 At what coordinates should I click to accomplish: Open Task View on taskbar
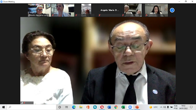pos(66,107)
